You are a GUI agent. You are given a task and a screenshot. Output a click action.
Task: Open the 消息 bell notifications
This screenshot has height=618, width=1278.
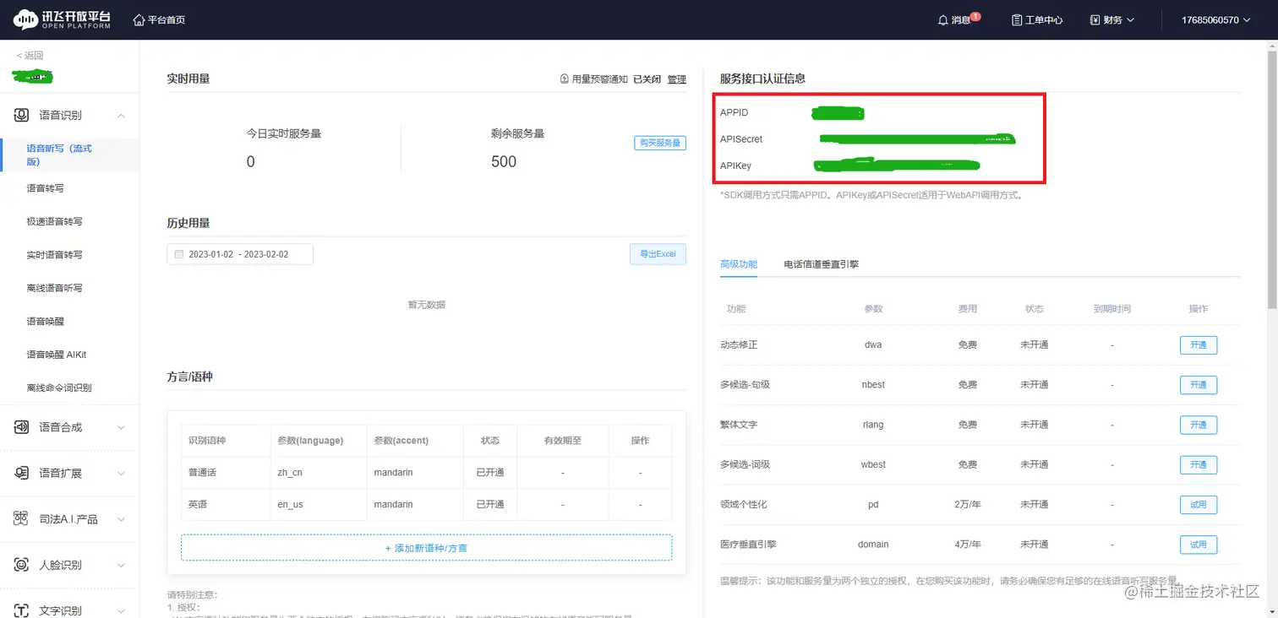943,19
